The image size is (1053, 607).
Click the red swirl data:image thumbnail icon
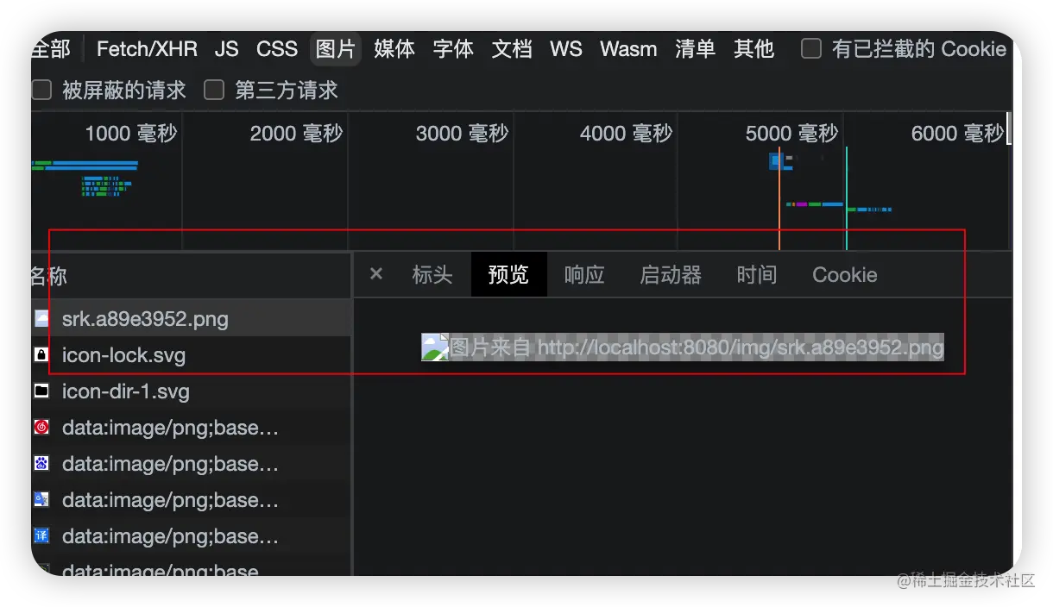(42, 427)
